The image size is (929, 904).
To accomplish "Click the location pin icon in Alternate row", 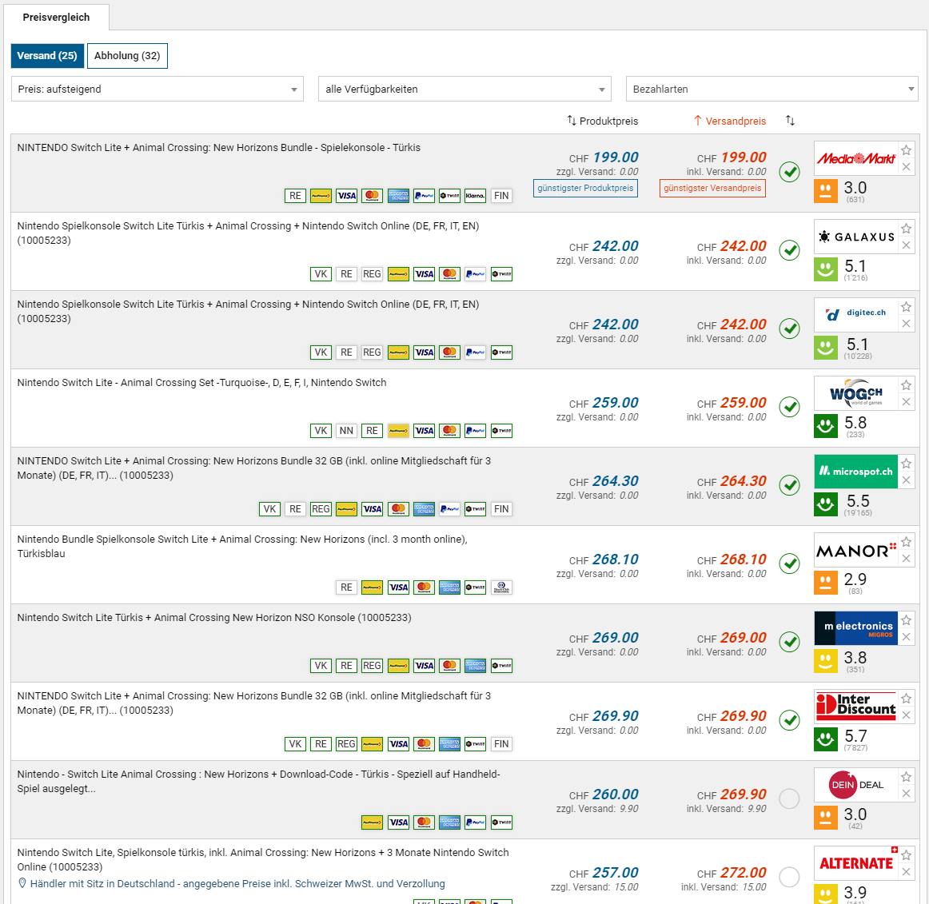I will pyautogui.click(x=22, y=883).
